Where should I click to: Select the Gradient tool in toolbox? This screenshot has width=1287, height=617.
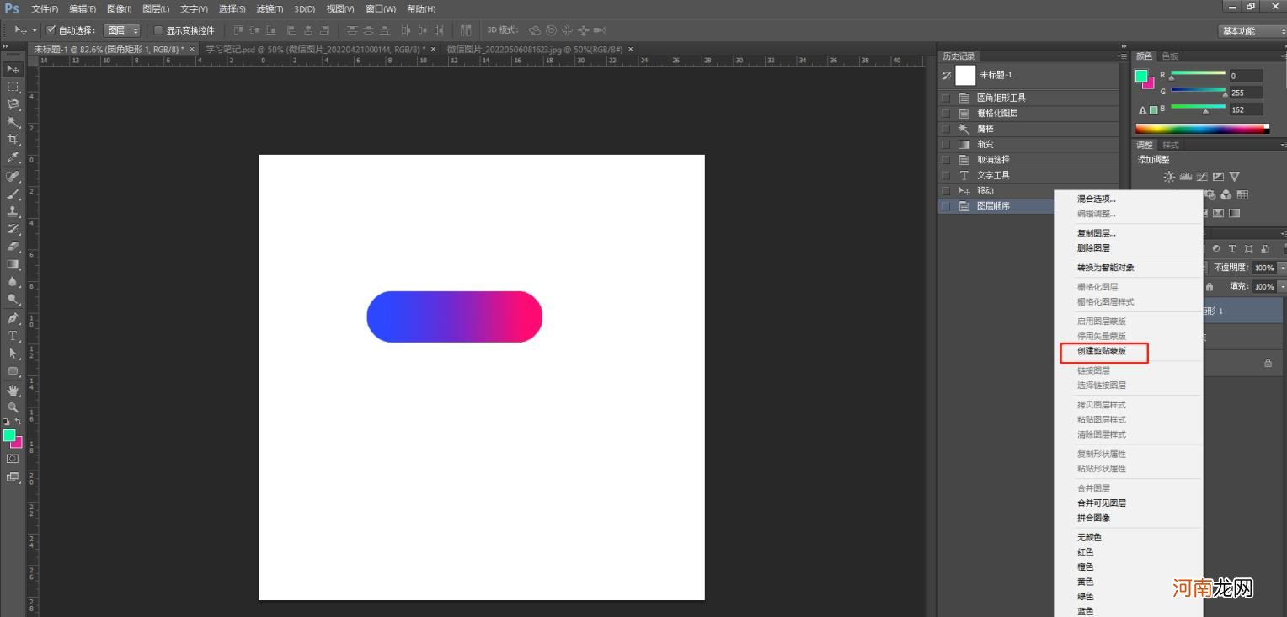click(x=13, y=264)
